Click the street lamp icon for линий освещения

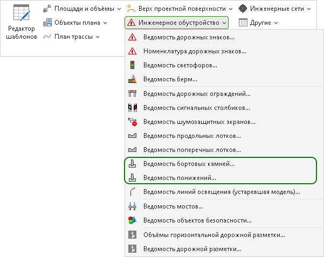[x=132, y=192]
